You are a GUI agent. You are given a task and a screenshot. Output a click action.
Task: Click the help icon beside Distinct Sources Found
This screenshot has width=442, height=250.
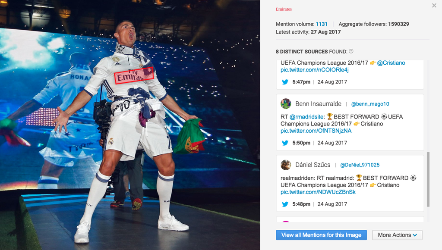coord(351,51)
